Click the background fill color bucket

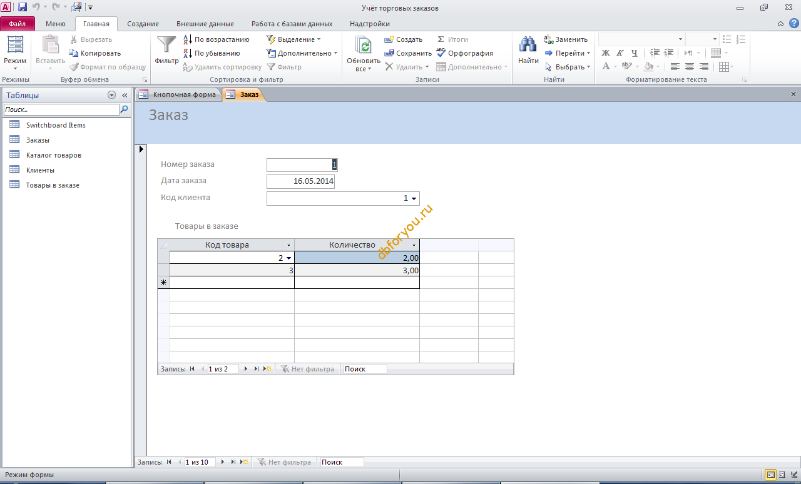(649, 67)
